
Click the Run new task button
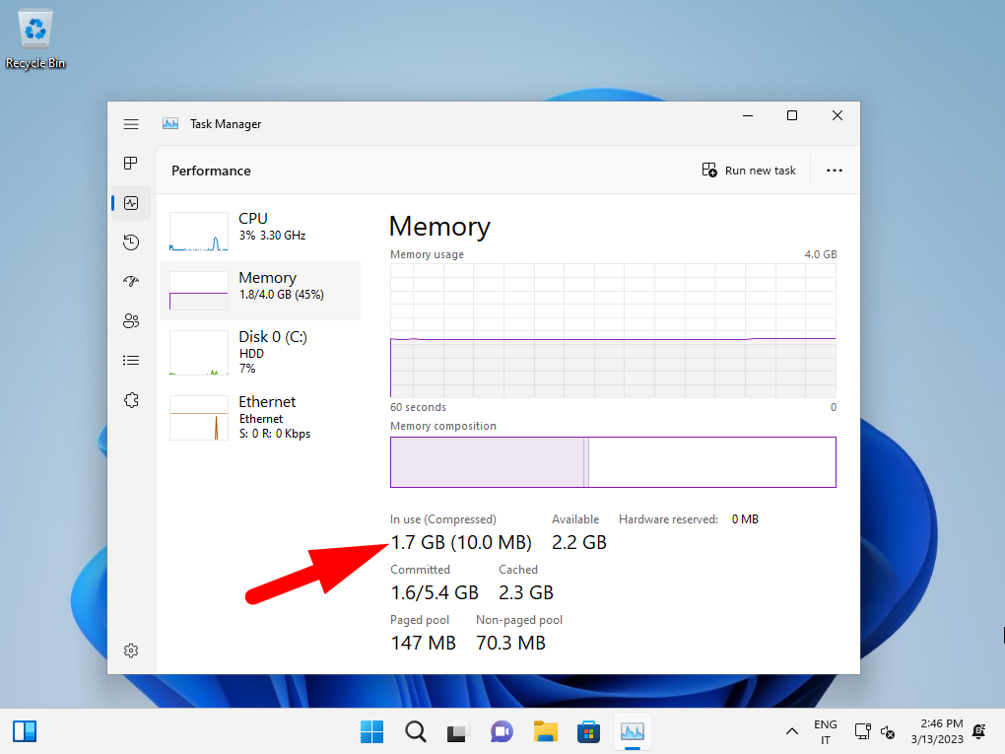pyautogui.click(x=749, y=171)
